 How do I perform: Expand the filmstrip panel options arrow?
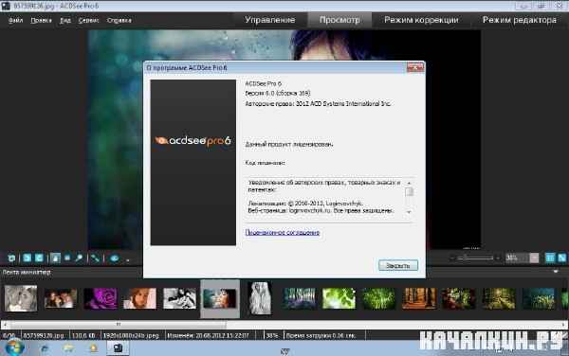pyautogui.click(x=556, y=271)
